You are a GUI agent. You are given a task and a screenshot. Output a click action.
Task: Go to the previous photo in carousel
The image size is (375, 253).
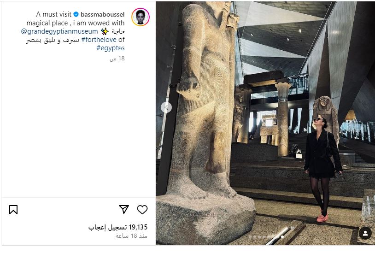pos(166,107)
